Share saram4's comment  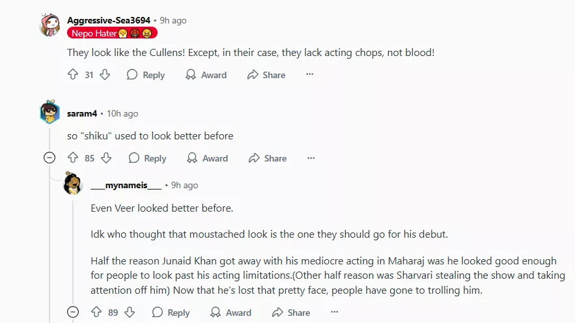point(268,158)
